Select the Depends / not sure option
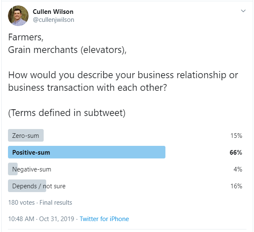Screen dimensions: 254x232 point(39,186)
